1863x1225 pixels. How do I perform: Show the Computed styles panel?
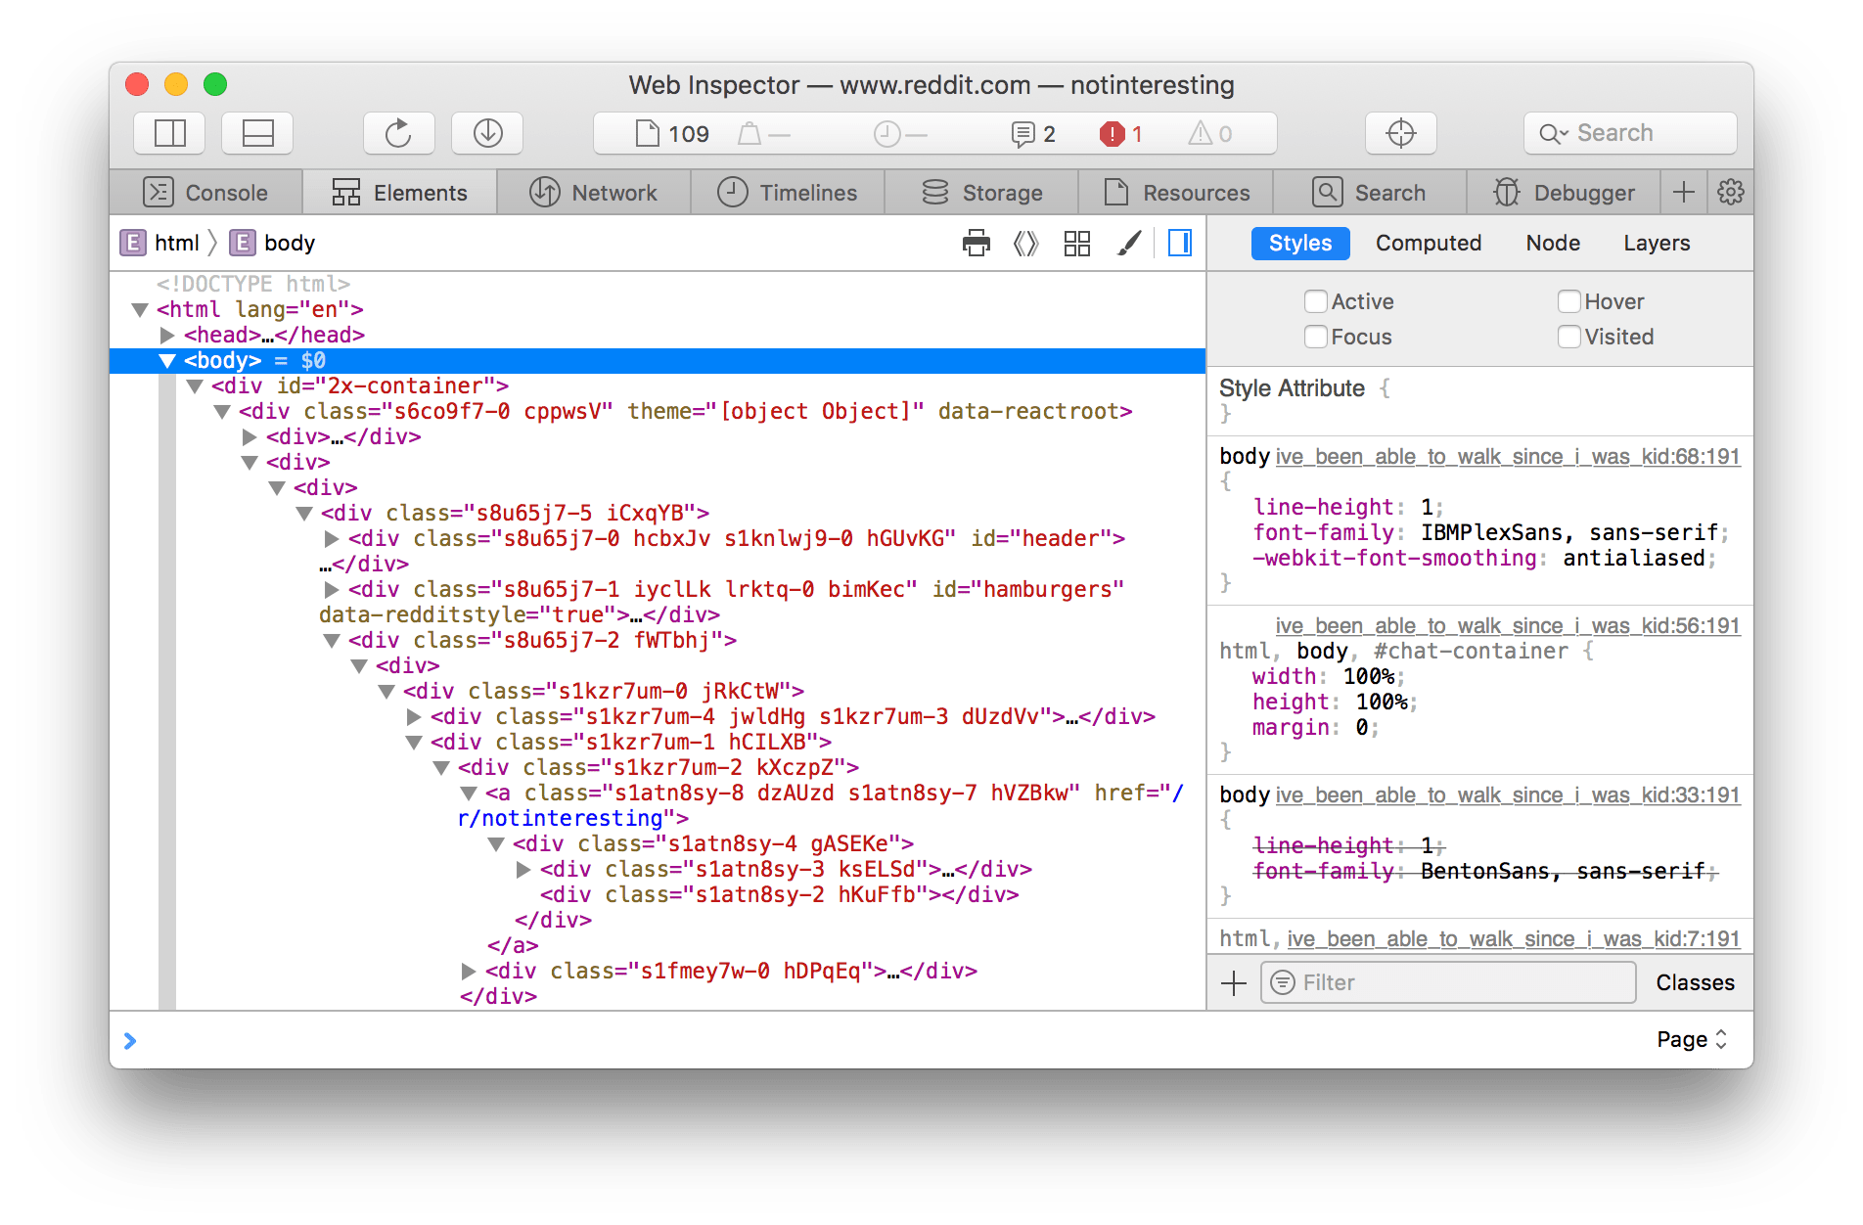click(x=1429, y=243)
